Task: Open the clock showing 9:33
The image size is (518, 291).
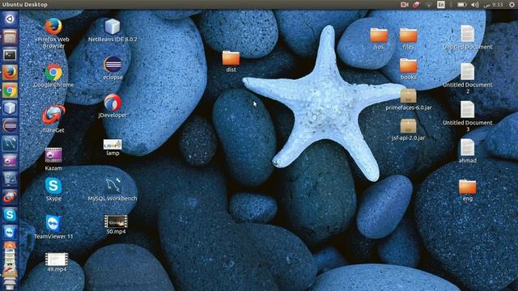Action: [494, 5]
